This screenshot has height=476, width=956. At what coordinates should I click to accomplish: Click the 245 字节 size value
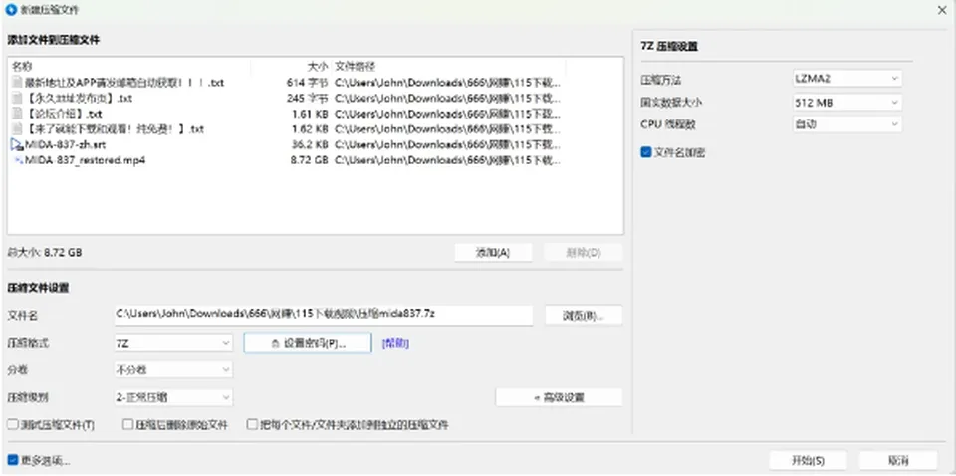coord(308,99)
